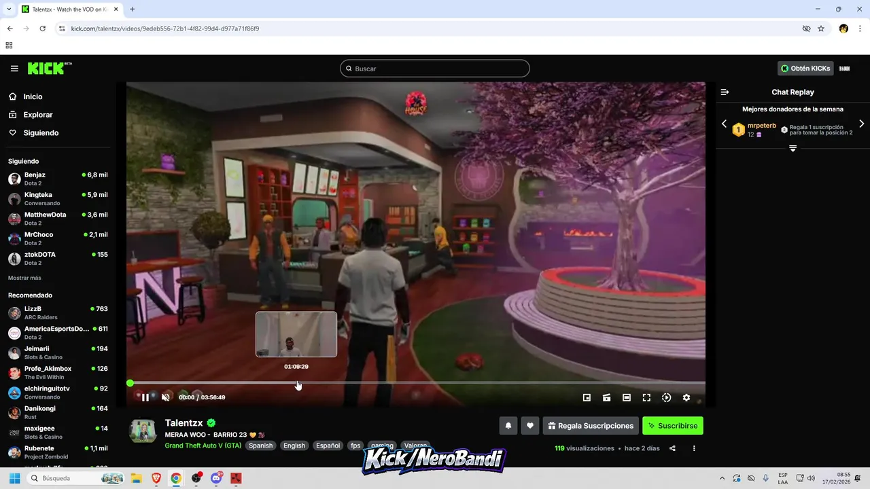
Task: Select the Español tag
Action: point(328,446)
